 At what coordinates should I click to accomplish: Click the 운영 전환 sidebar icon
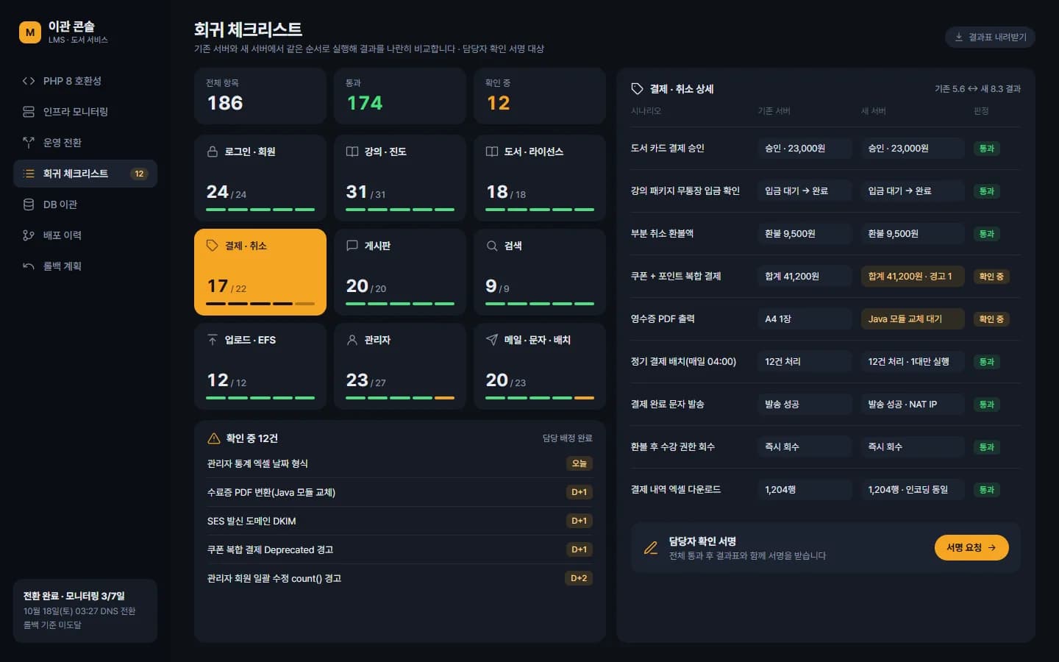tap(29, 143)
